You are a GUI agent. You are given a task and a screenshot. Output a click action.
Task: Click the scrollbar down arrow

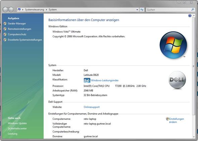pyautogui.click(x=194, y=137)
